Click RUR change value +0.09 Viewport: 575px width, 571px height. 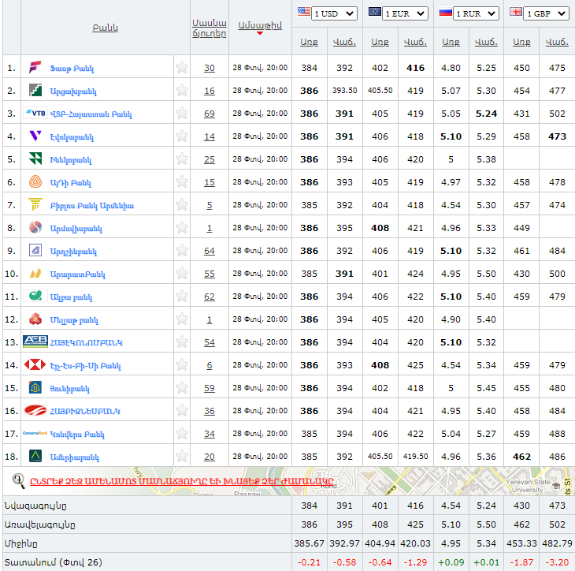(x=451, y=562)
